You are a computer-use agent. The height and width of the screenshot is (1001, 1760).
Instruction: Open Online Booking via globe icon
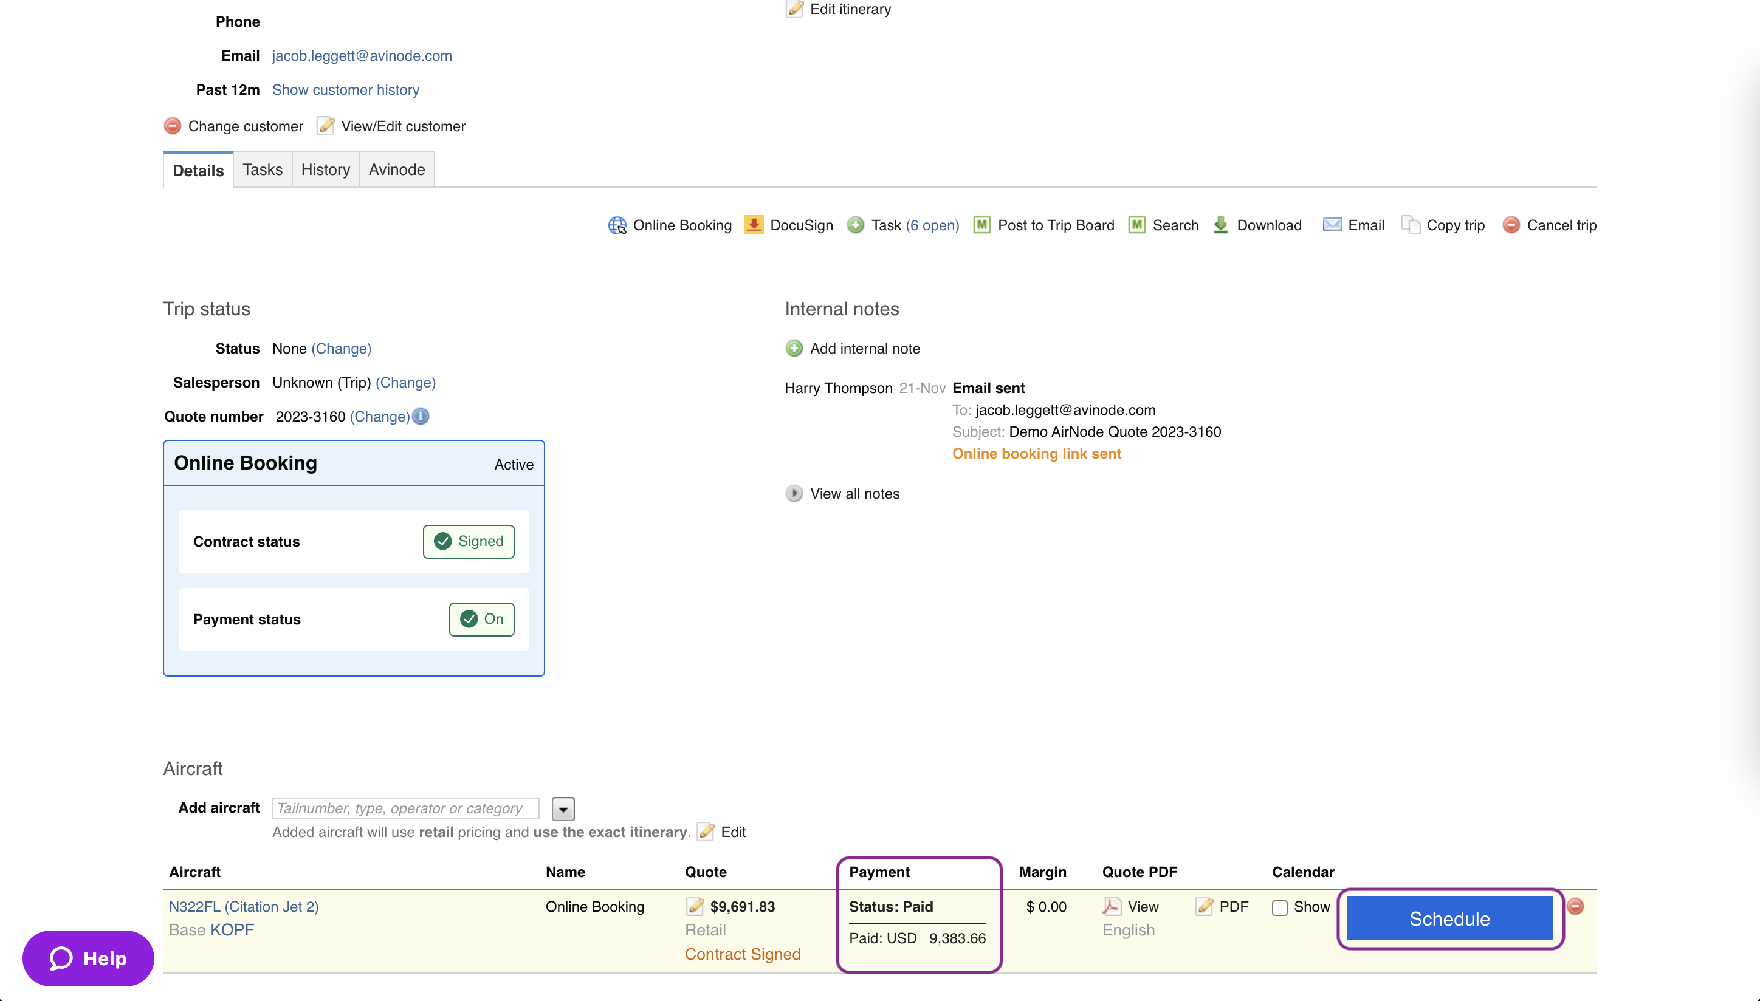tap(617, 225)
